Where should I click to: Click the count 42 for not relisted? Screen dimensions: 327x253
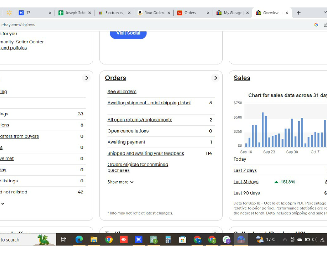click(x=81, y=192)
